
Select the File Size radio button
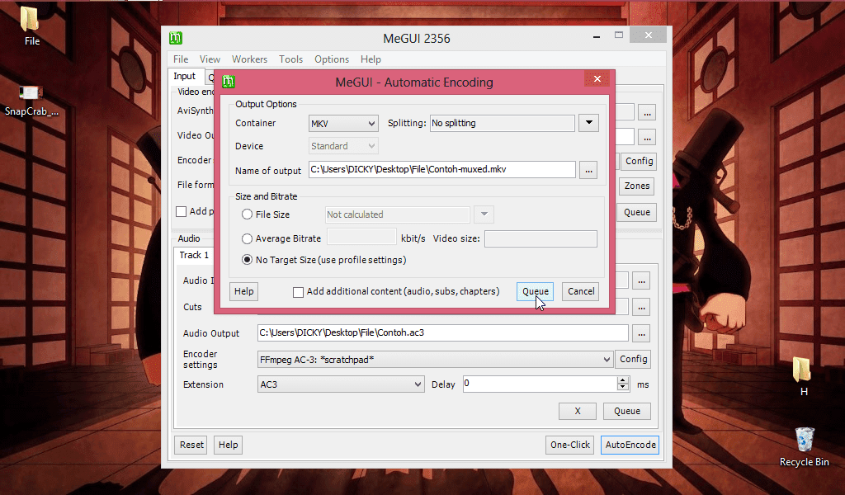[247, 214]
